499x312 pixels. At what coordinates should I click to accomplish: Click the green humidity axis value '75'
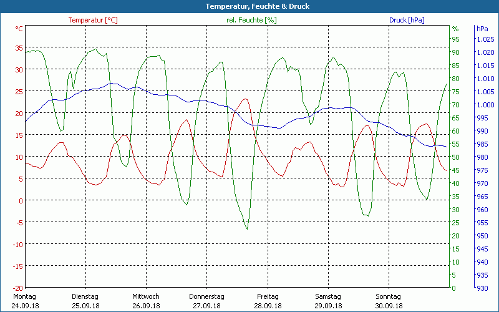coord(456,92)
